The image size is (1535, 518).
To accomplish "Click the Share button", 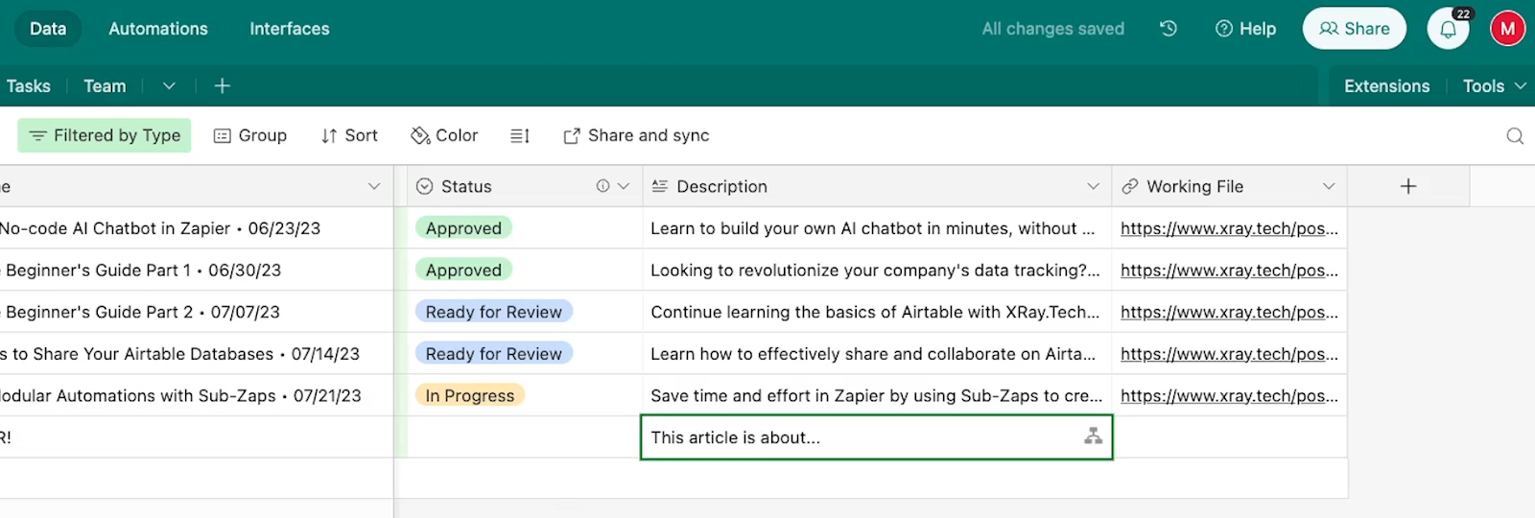I will [1354, 29].
